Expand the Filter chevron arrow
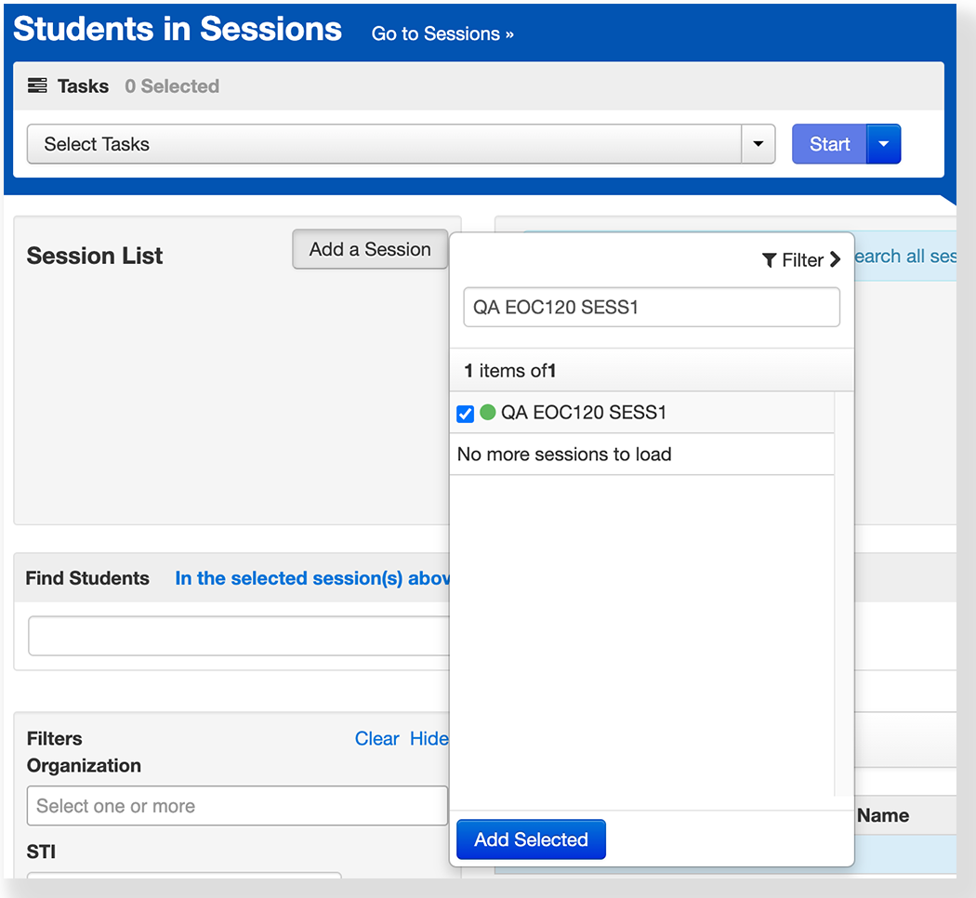 coord(835,260)
